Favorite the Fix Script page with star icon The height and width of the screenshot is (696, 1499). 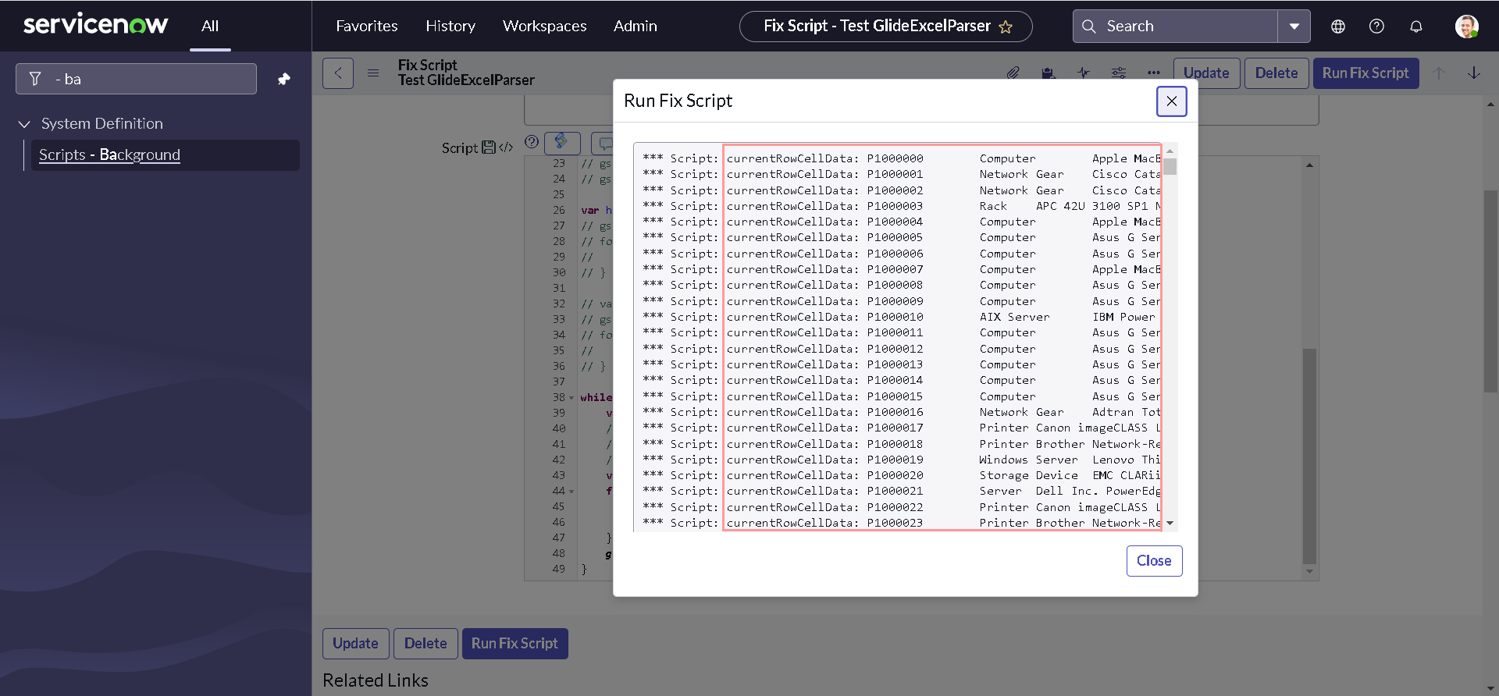click(1006, 27)
